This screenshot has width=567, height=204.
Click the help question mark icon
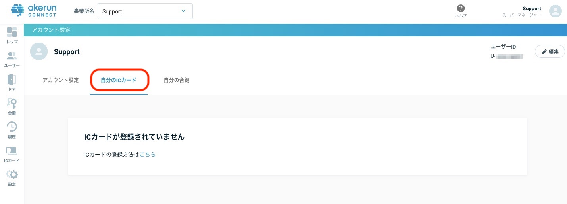(461, 9)
